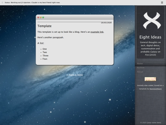Open the hamburger menu icon
The width and height of the screenshot is (166, 125).
pyautogui.click(x=162, y=2)
